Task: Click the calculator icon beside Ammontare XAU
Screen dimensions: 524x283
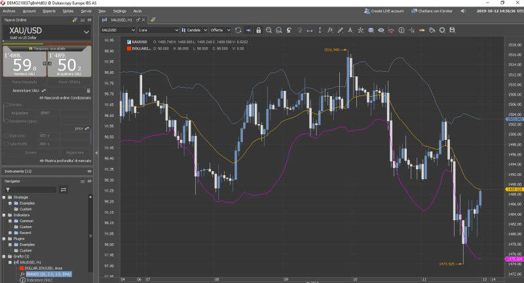Action: point(88,90)
